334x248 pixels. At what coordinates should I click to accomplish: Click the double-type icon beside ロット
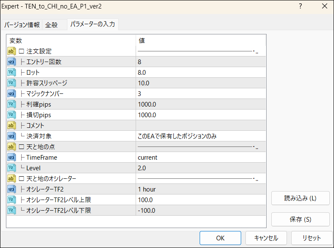tap(12, 73)
